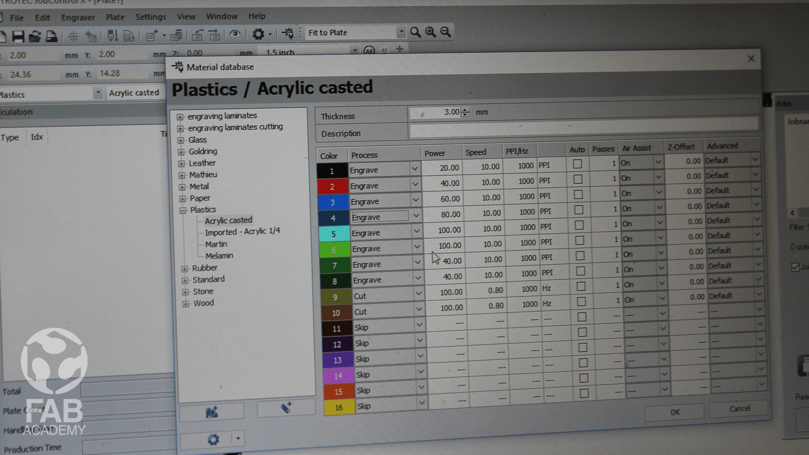Select the Martin material
Viewport: 809px width, 455px height.
click(216, 244)
